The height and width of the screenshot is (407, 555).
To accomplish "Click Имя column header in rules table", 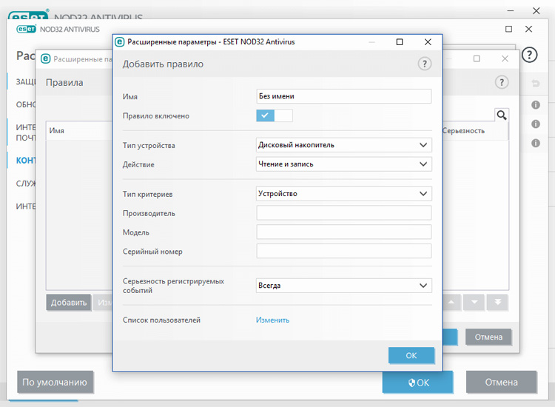I will [x=57, y=130].
